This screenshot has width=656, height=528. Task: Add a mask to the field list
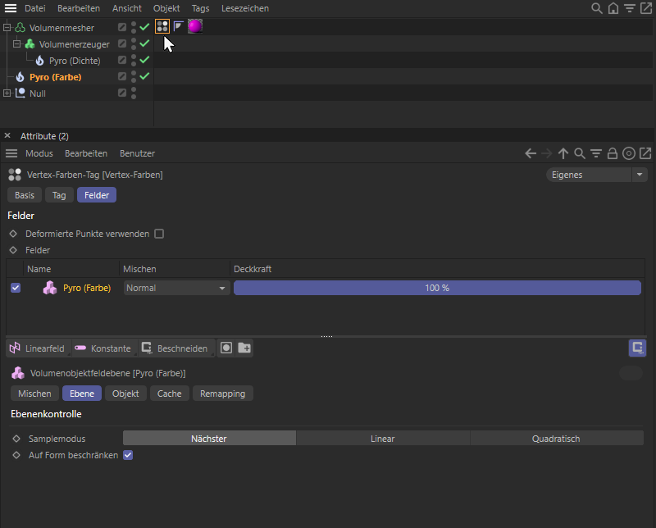pyautogui.click(x=226, y=348)
